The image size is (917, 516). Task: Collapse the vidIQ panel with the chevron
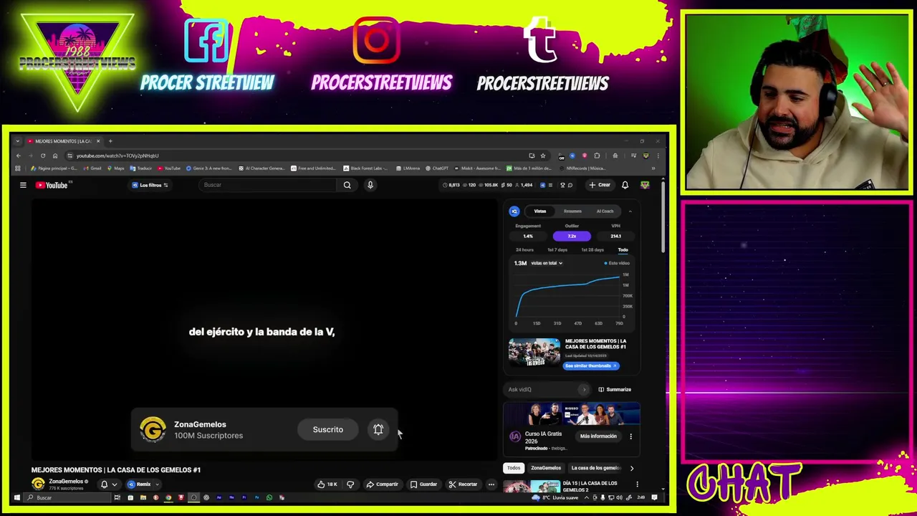[630, 211]
